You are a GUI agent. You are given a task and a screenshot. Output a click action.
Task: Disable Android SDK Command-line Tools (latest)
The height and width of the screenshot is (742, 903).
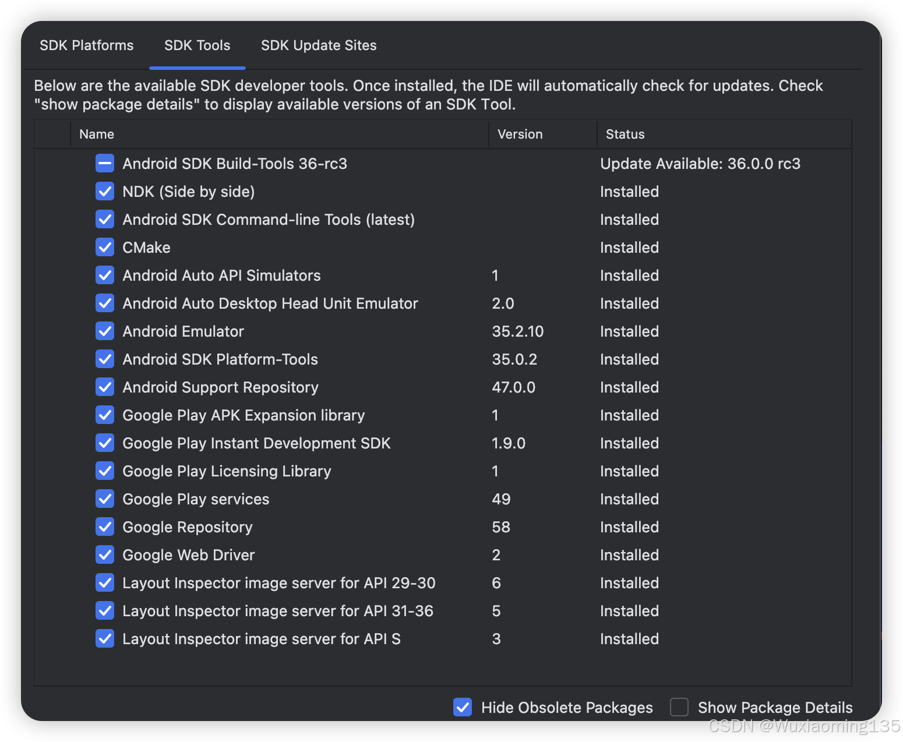pyautogui.click(x=105, y=220)
